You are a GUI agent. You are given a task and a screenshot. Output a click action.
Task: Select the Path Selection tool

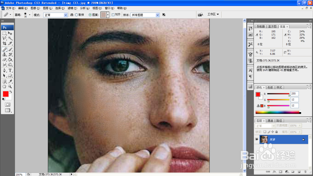click(x=4, y=75)
